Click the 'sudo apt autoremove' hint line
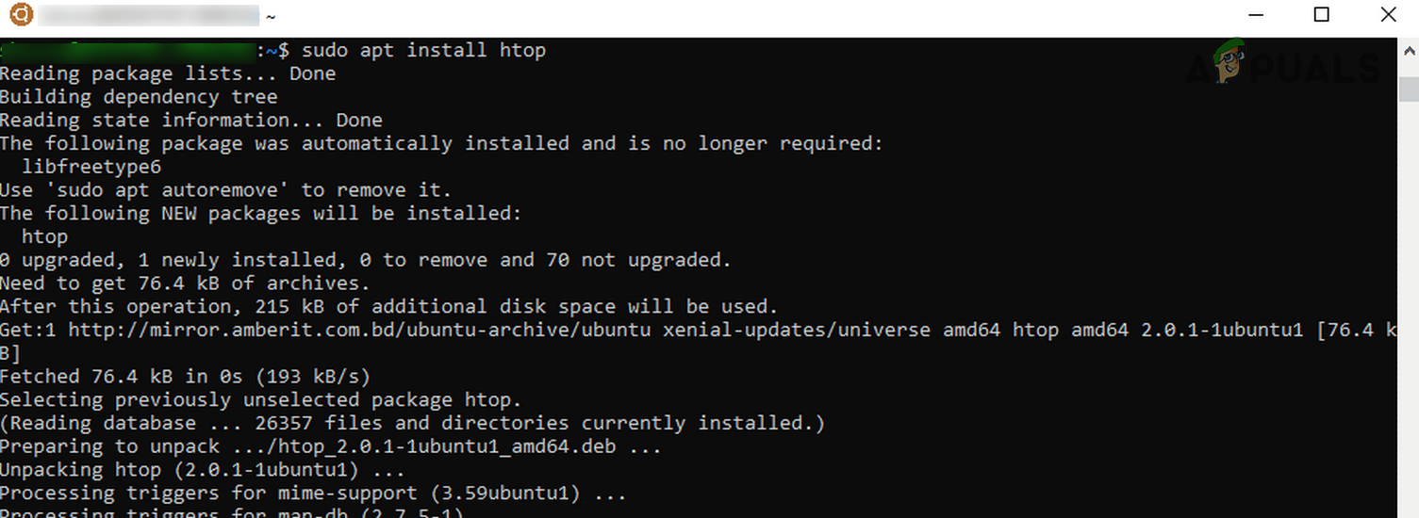The width and height of the screenshot is (1419, 518). pyautogui.click(x=225, y=190)
